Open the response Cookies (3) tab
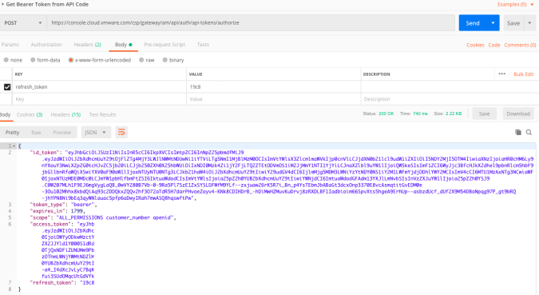The width and height of the screenshot is (539, 295). [30, 114]
